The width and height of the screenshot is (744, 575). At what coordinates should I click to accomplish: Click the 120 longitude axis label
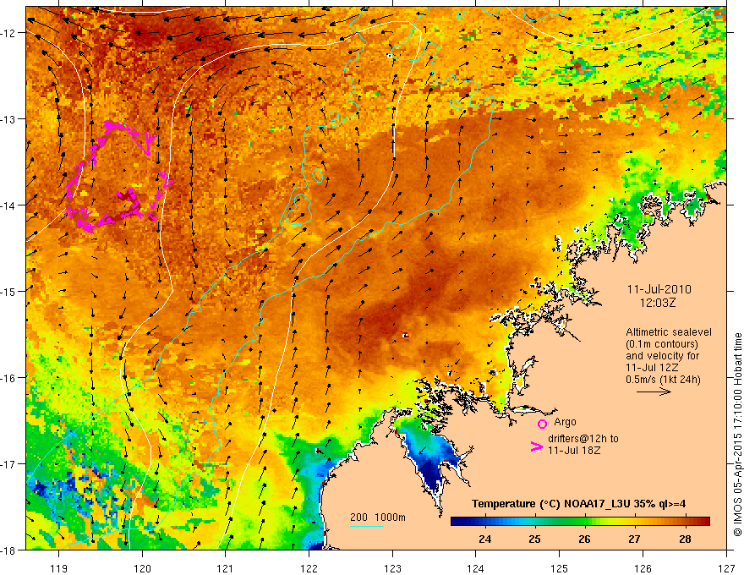142,568
